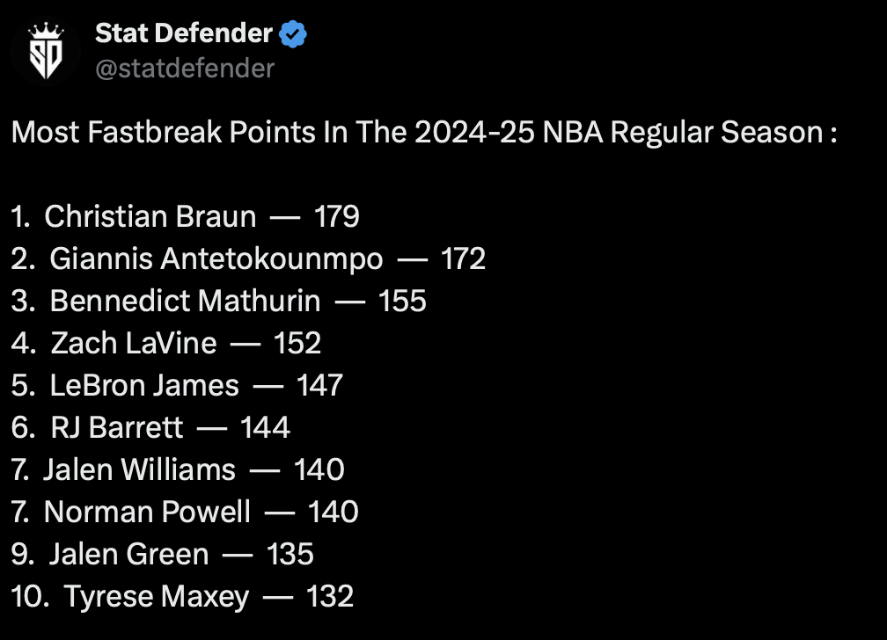Select the name Zach LaVine

(134, 343)
